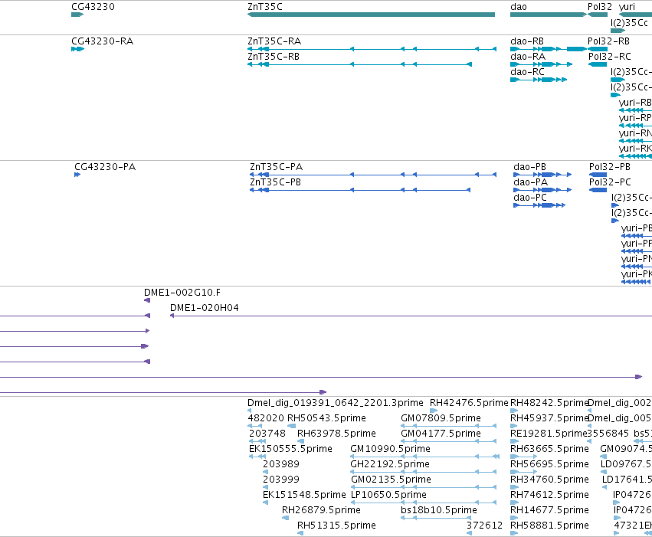Image resolution: width=652 pixels, height=537 pixels.
Task: Click the RH63665.5prime EST label
Action: coord(549,449)
